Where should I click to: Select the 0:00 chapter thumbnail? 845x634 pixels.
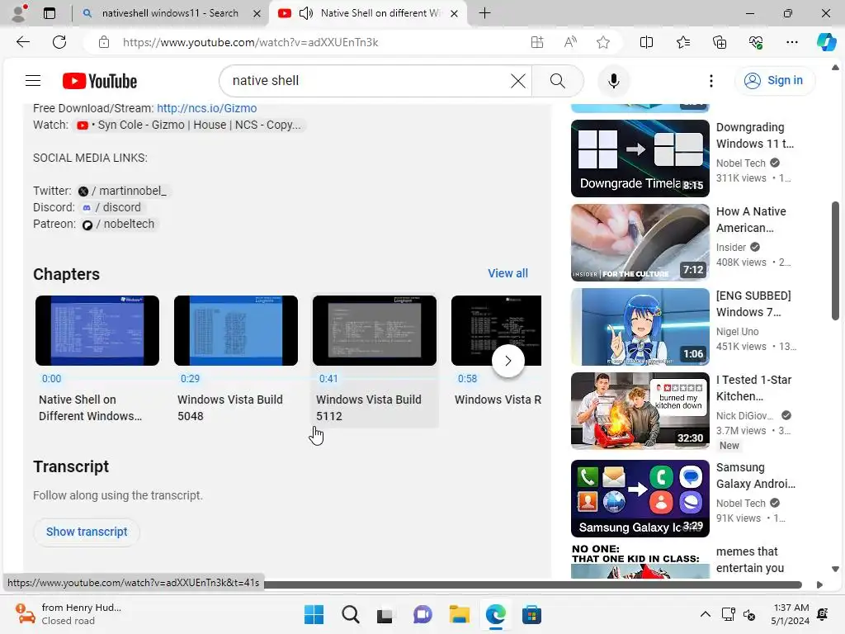pos(97,330)
